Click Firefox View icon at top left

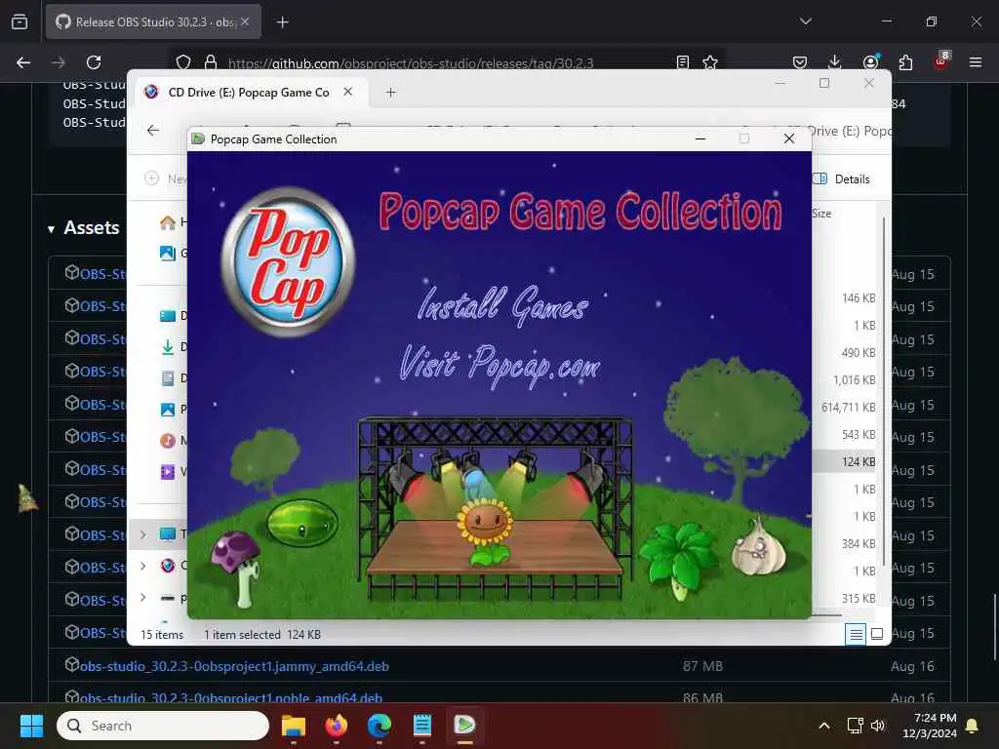20,21
